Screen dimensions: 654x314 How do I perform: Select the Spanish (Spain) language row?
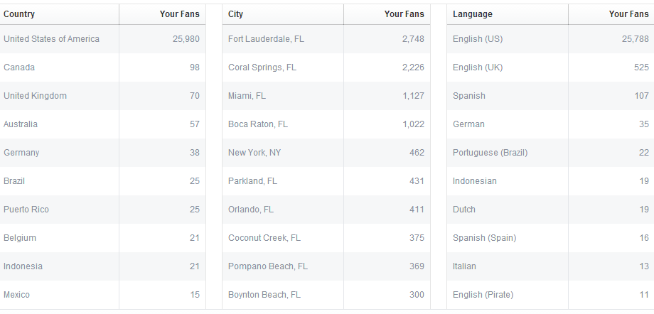point(484,238)
